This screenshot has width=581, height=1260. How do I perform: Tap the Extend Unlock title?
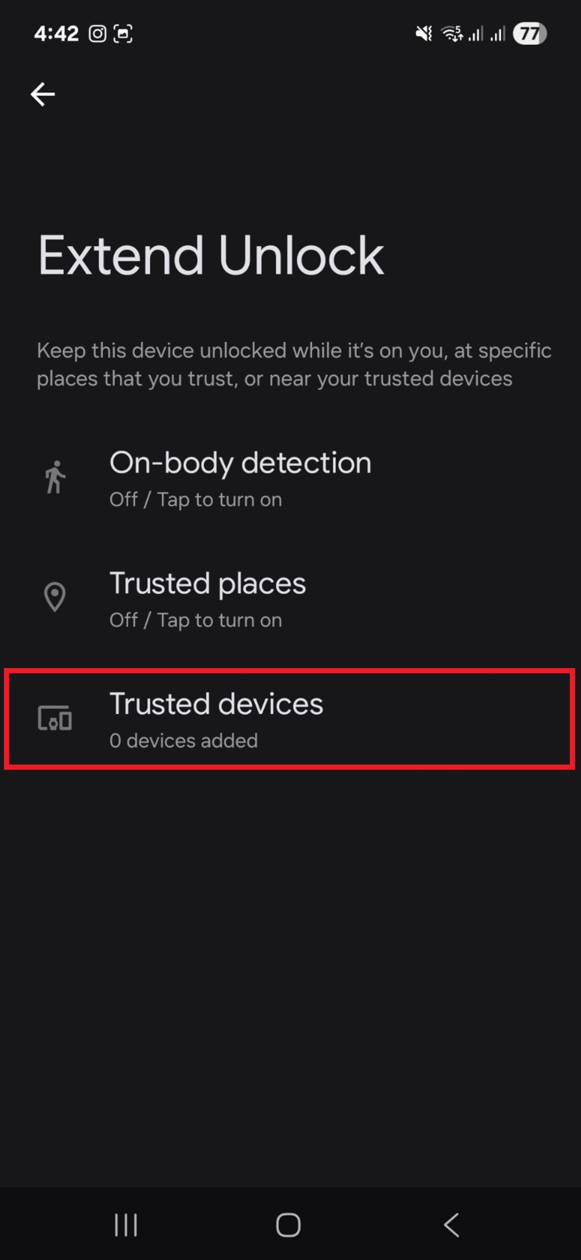point(211,255)
